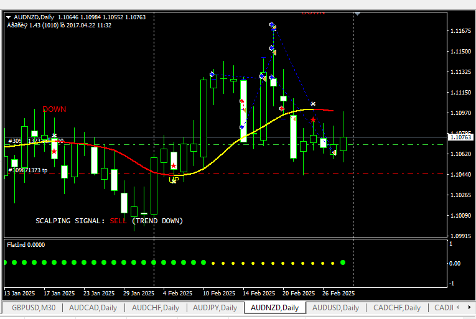This screenshot has width=476, height=319.
Task: Click the FlatInd 0.0000 indicator label
Action: [x=26, y=245]
